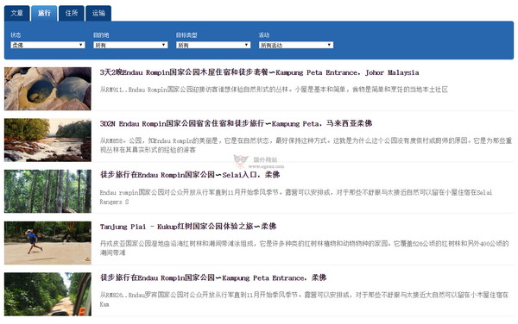518x324 pixels.
Task: Click the description starting 从RM911
Action: pos(274,90)
